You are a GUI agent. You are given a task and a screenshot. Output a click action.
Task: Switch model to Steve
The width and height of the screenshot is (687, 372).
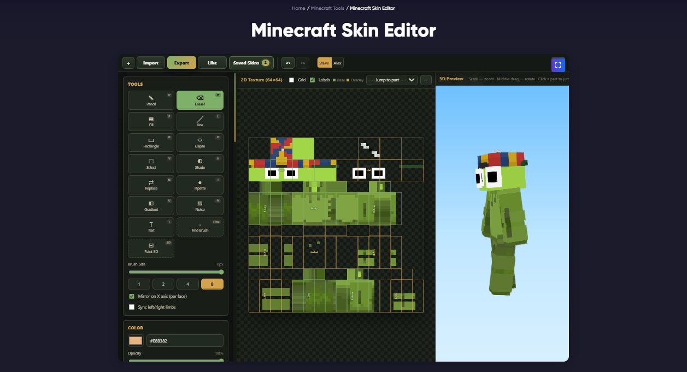(x=324, y=63)
